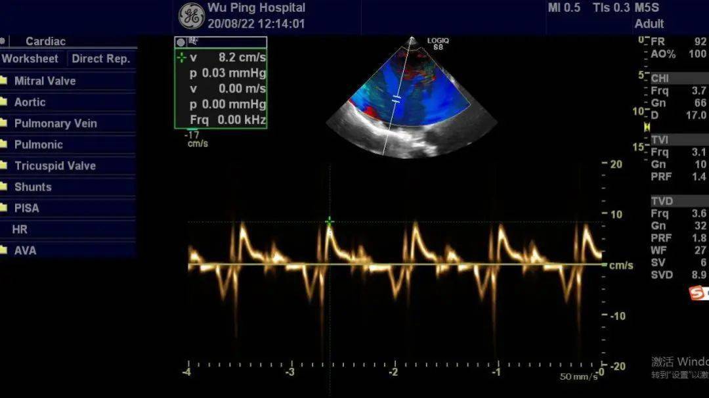Open the Pulmonic folder icon
This screenshot has width=709, height=398.
coord(4,144)
